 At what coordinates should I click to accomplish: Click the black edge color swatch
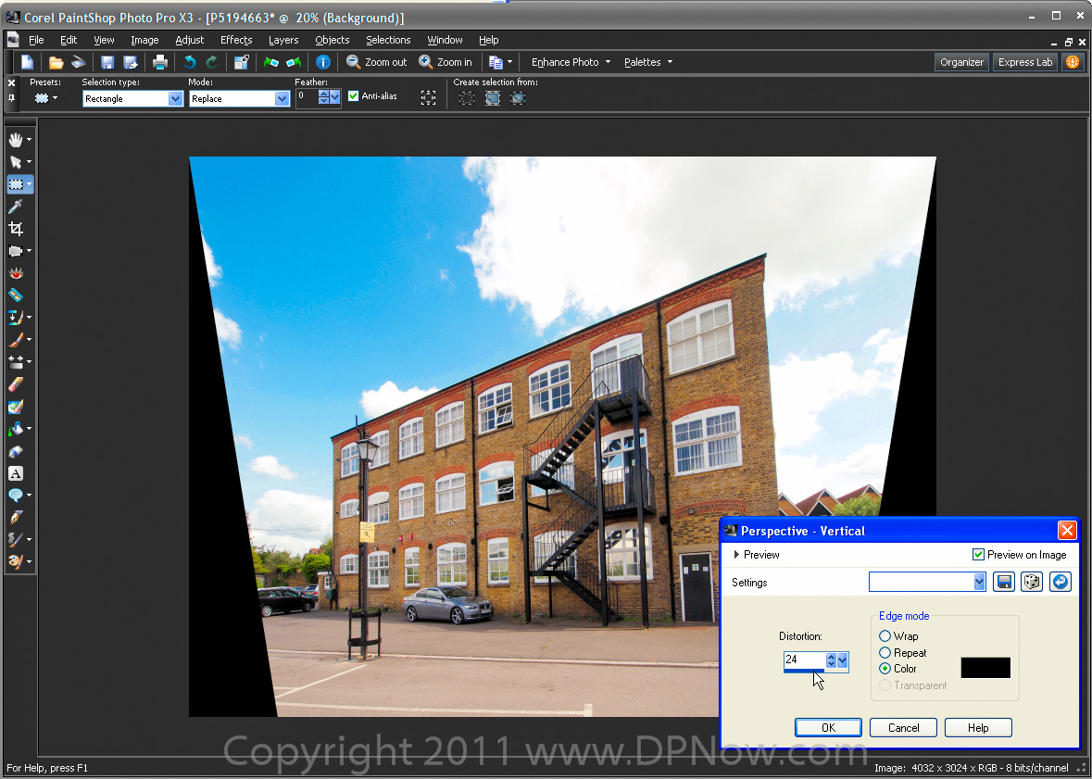985,668
